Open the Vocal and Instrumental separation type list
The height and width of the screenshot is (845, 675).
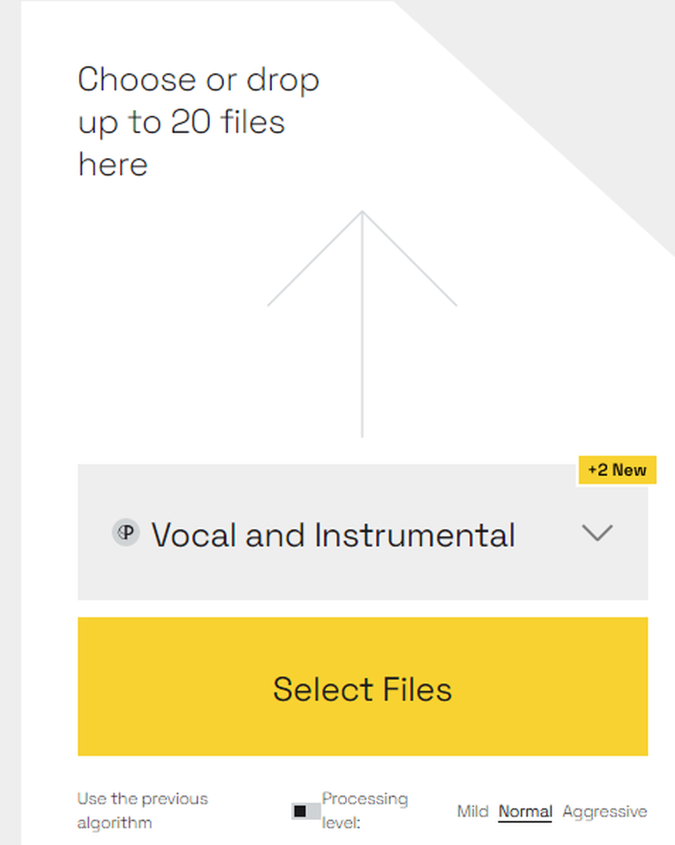(362, 532)
